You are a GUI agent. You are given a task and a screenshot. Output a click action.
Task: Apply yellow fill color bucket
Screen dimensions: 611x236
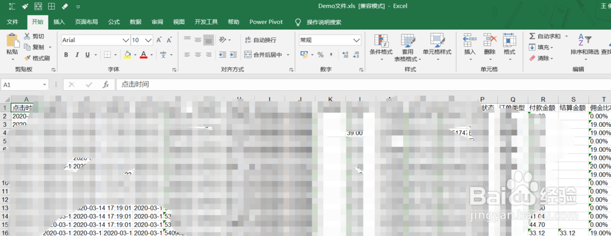pos(127,55)
